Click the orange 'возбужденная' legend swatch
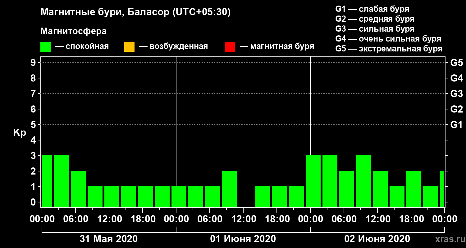Screen dimensions: 466x248 coord(129,47)
